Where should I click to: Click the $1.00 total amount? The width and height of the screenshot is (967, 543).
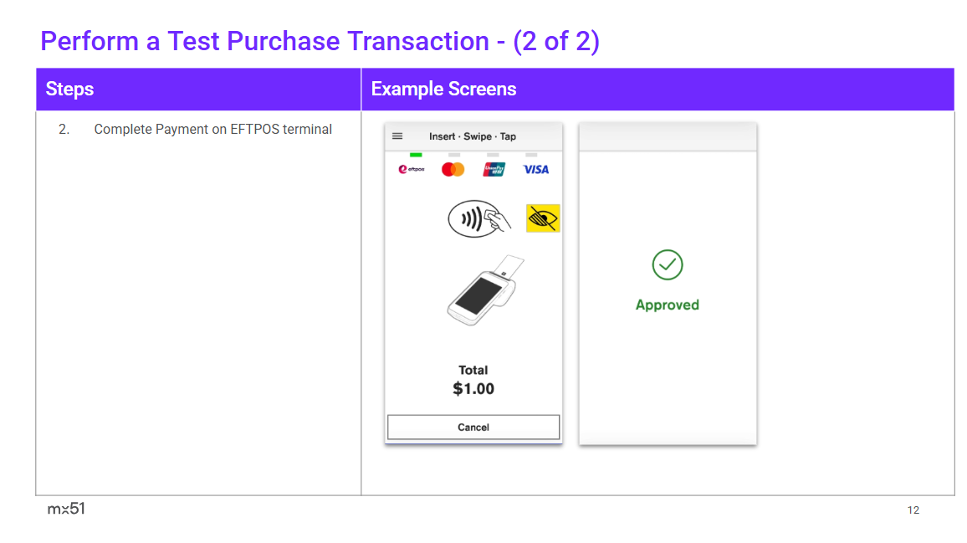[473, 389]
